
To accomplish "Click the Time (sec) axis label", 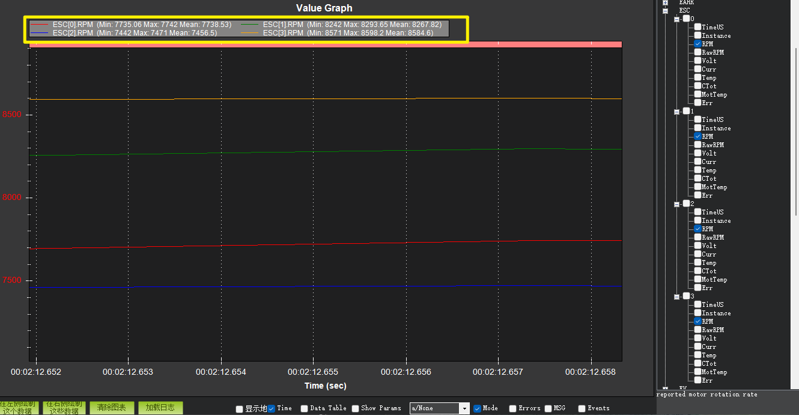I will [x=325, y=386].
